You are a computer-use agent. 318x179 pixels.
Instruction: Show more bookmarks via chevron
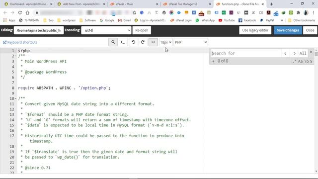pyautogui.click(x=282, y=20)
